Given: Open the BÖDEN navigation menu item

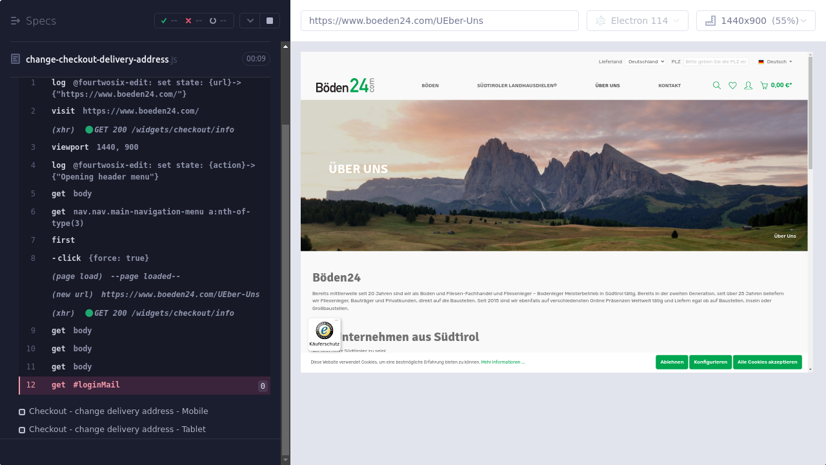Looking at the screenshot, I should 430,86.
